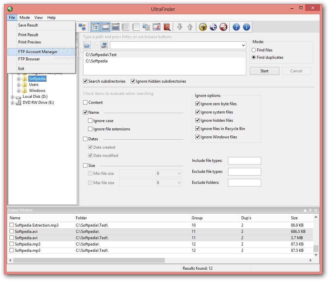Open FTP Browser from menu
This screenshot has height=281, width=329.
tap(41, 59)
